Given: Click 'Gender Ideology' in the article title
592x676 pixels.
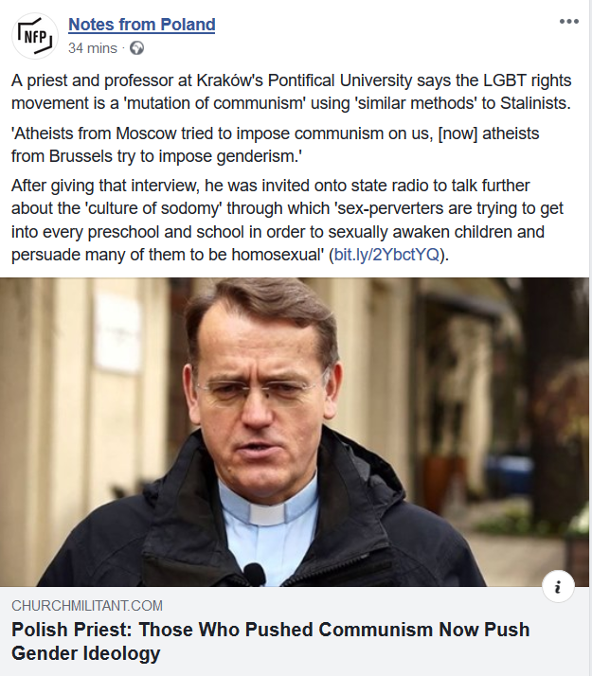Looking at the screenshot, I should pyautogui.click(x=86, y=652).
